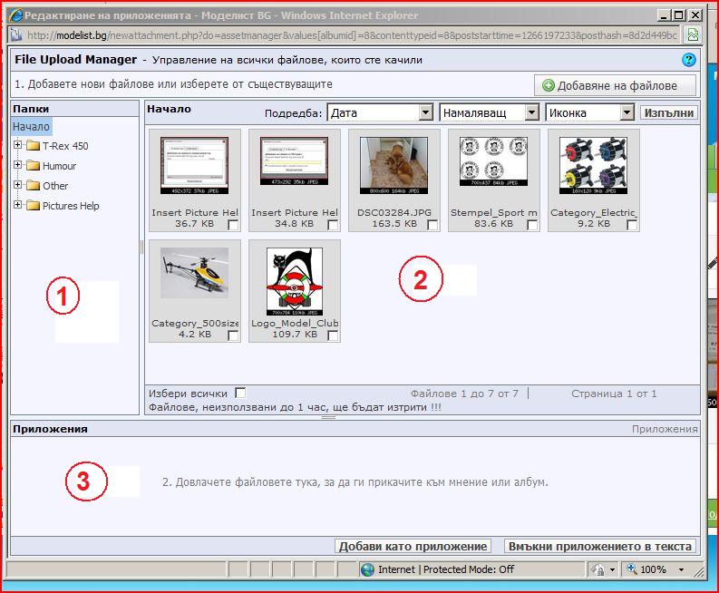This screenshot has width=719, height=593.
Task: Click the Pictures Help folder icon
Action: pyautogui.click(x=33, y=206)
